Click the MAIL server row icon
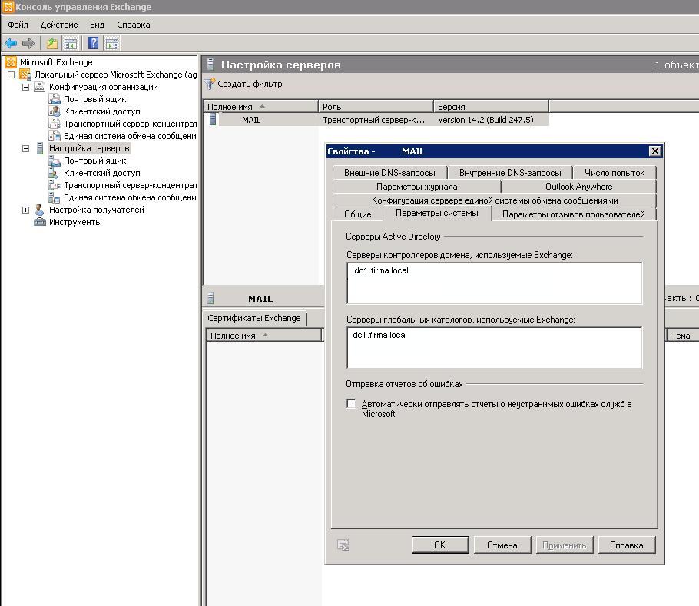 [x=213, y=119]
